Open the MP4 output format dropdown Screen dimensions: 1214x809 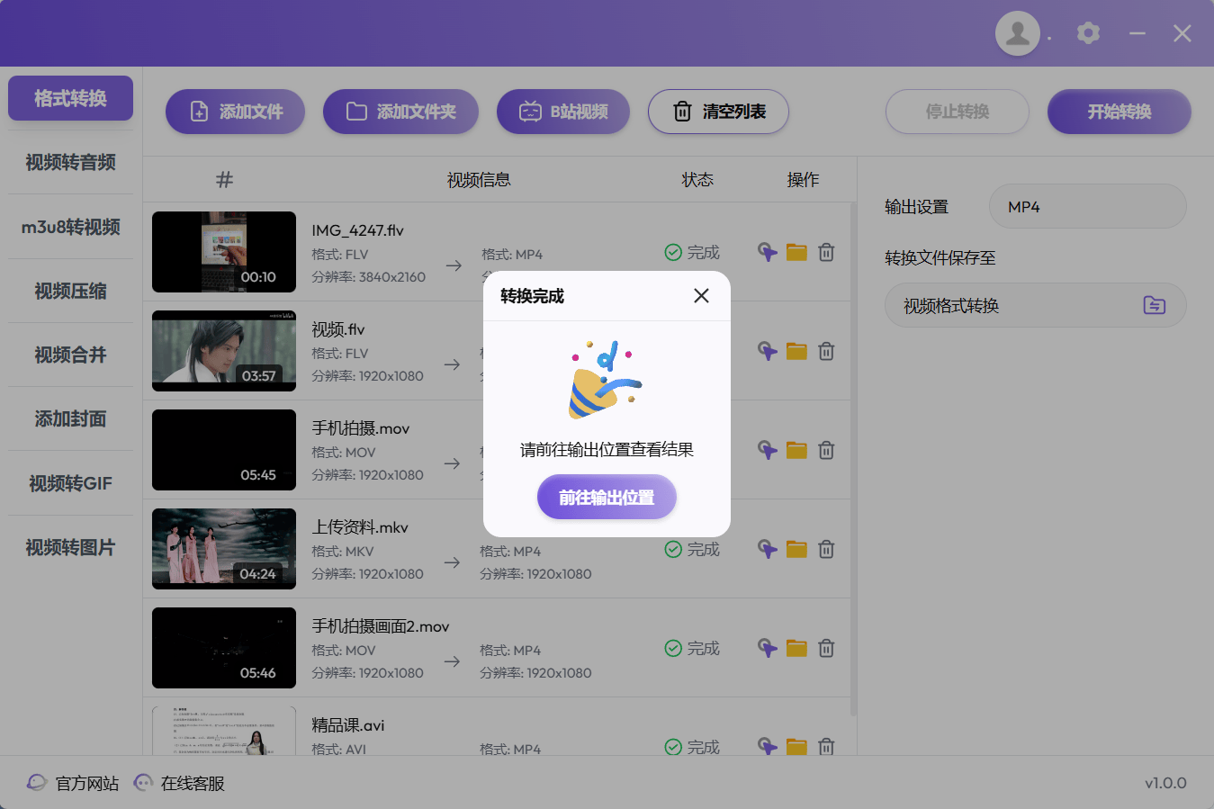point(1086,207)
